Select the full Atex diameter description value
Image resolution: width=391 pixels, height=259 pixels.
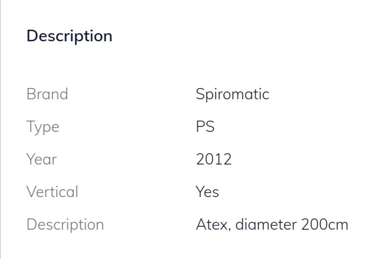(272, 225)
